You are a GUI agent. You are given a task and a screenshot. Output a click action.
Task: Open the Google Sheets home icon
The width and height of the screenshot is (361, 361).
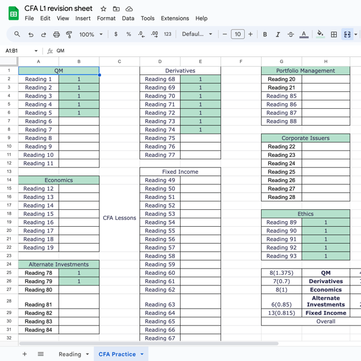point(14,14)
